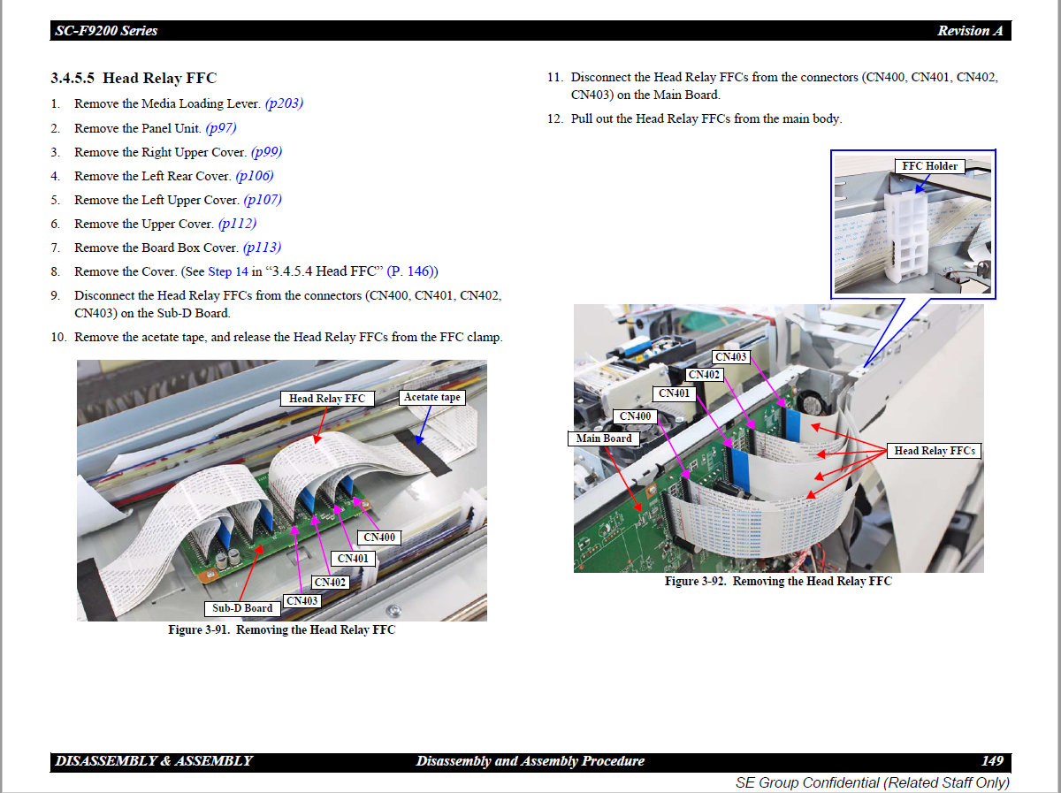Screen dimensions: 1061x793
Task: Click the page number 149 in footer
Action: click(992, 761)
